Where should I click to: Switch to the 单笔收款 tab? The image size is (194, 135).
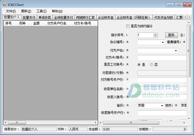pos(45,17)
